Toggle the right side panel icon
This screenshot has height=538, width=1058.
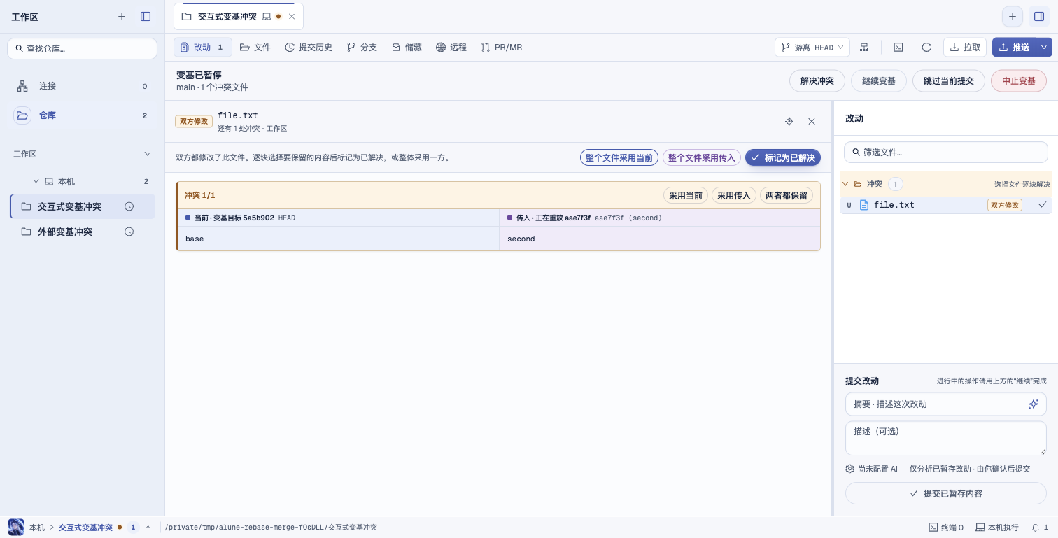point(1039,16)
